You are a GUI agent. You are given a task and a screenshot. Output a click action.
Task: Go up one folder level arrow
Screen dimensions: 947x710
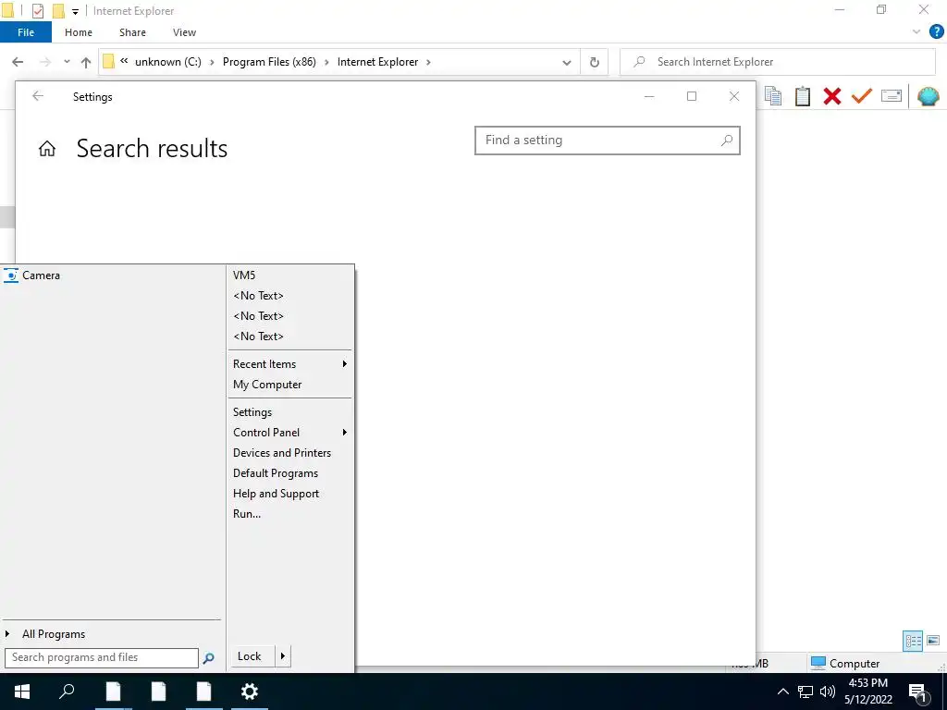click(x=86, y=62)
